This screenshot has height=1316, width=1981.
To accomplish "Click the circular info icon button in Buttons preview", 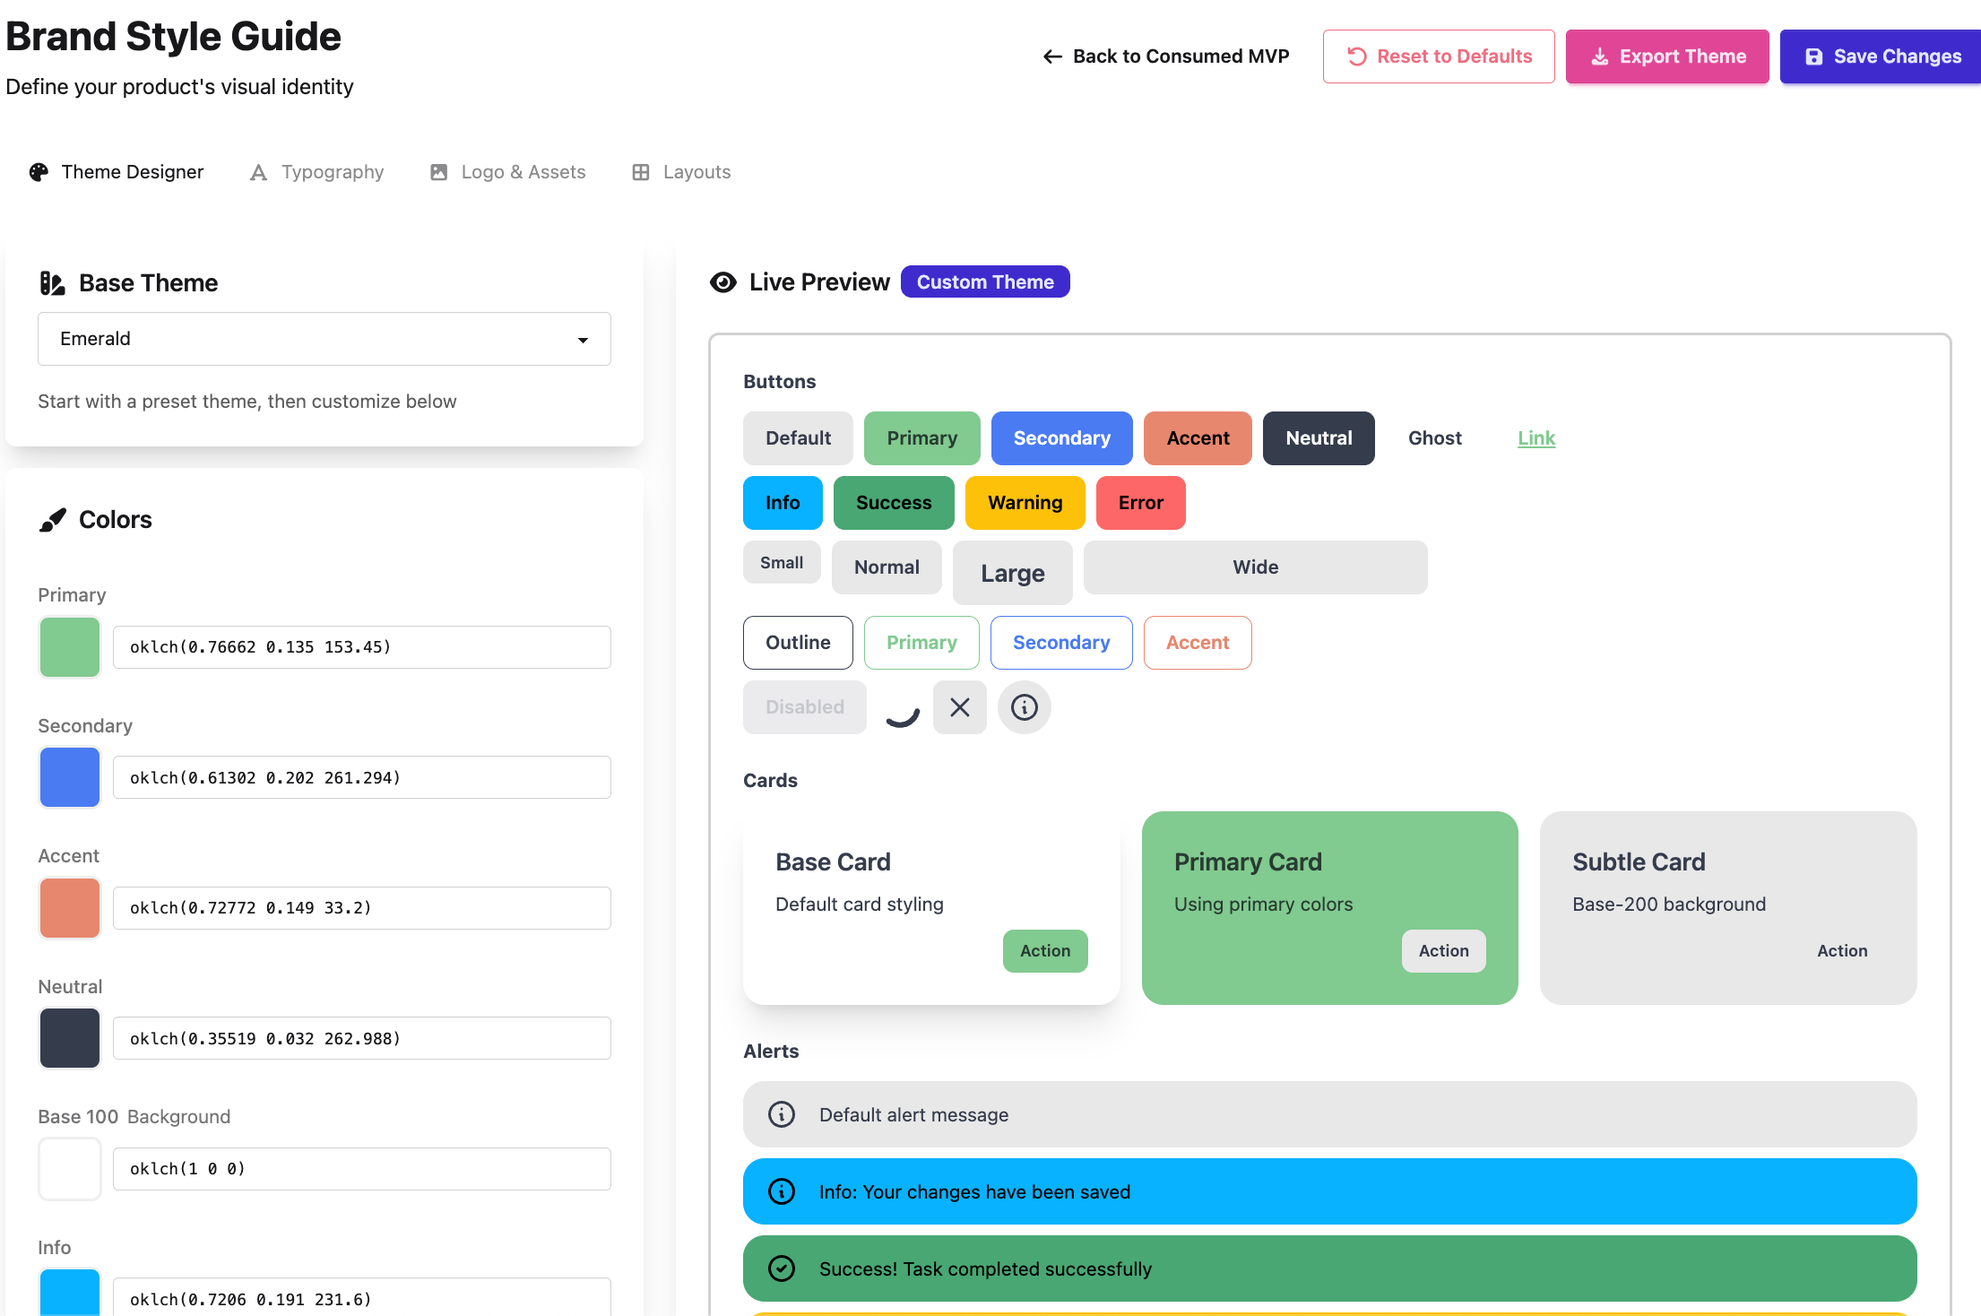I will (1024, 707).
